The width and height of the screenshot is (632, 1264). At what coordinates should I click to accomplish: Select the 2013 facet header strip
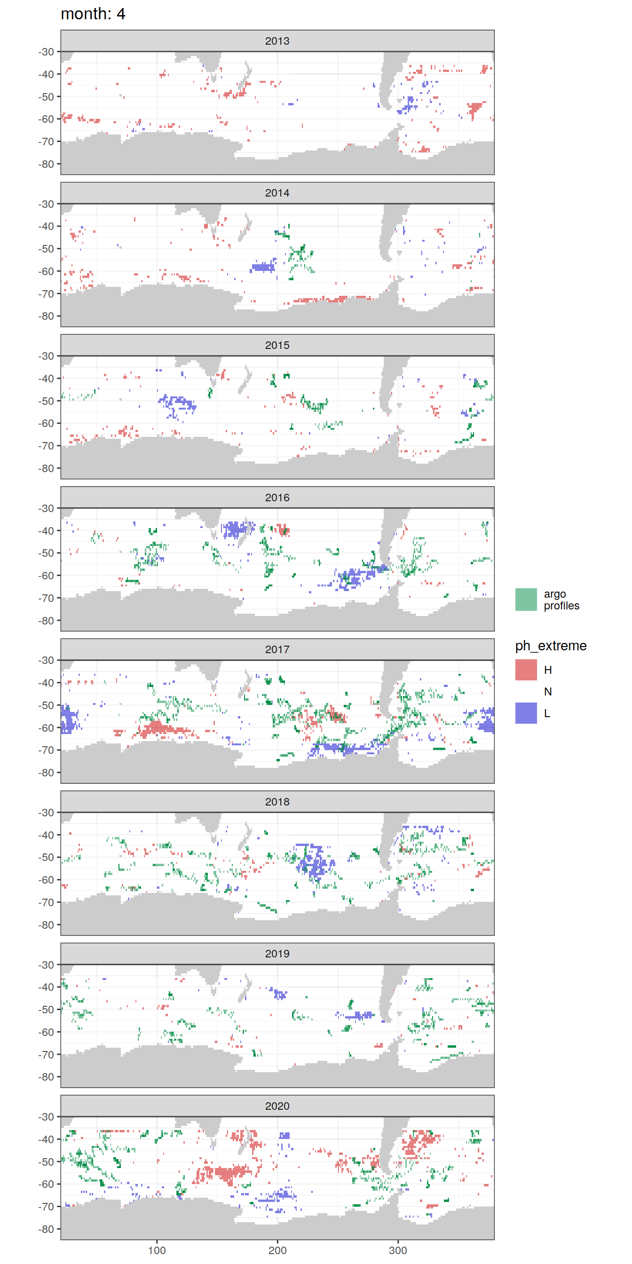coord(277,41)
